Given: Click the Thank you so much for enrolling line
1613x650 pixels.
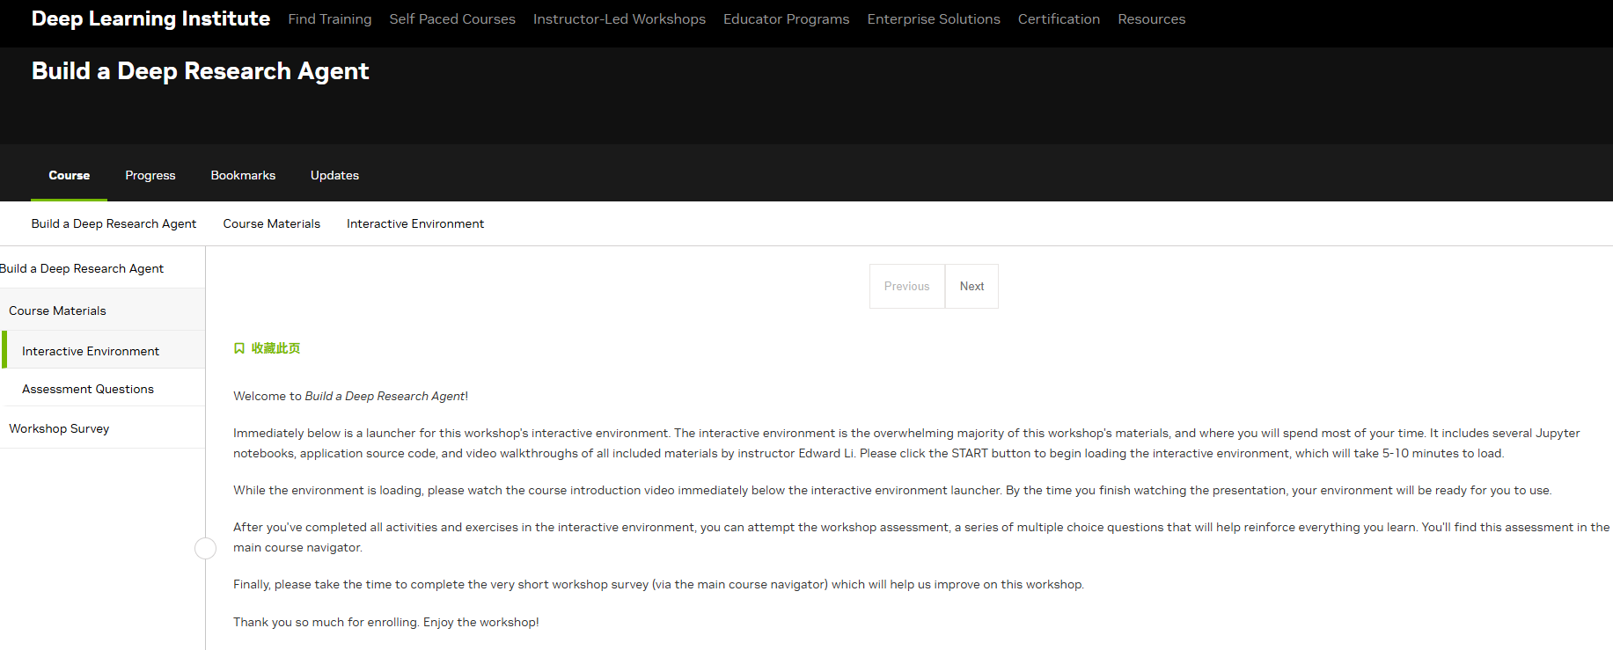Looking at the screenshot, I should tap(385, 622).
